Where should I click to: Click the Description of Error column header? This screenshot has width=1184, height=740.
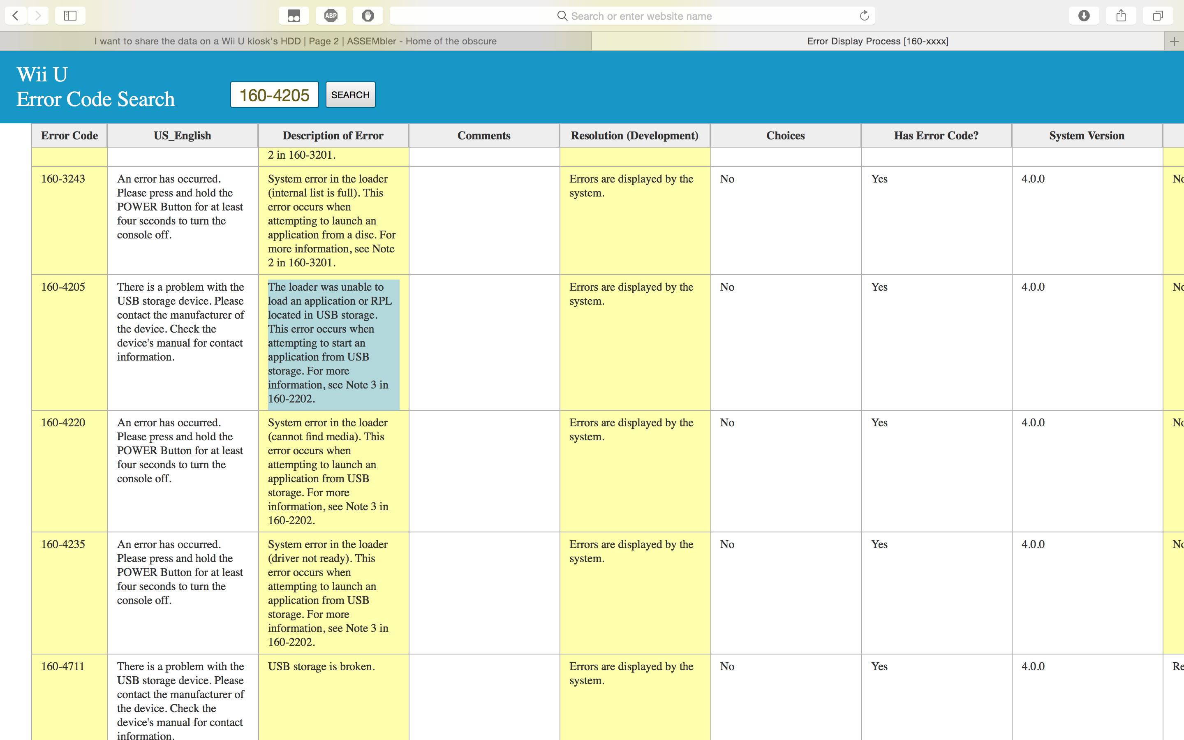pyautogui.click(x=333, y=136)
